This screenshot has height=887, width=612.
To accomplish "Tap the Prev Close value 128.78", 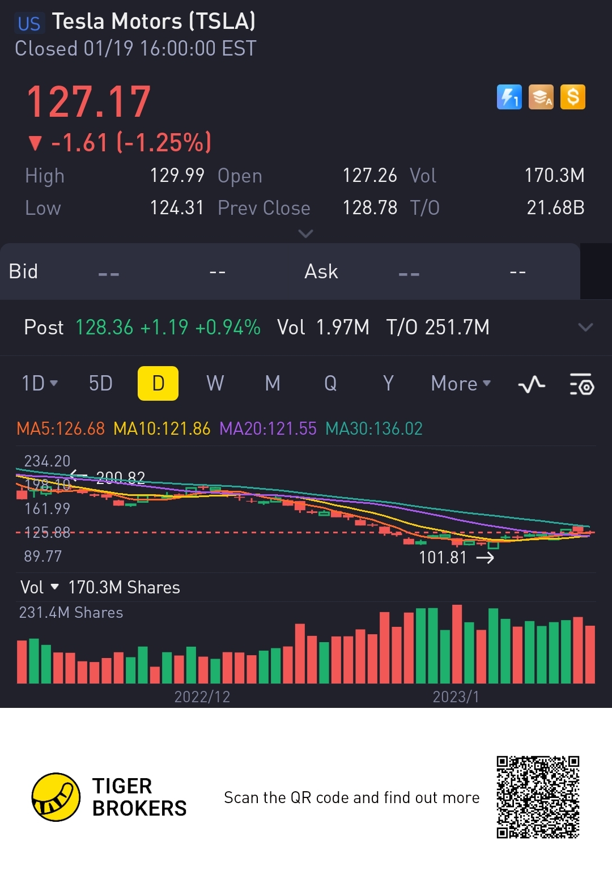I will pyautogui.click(x=369, y=208).
